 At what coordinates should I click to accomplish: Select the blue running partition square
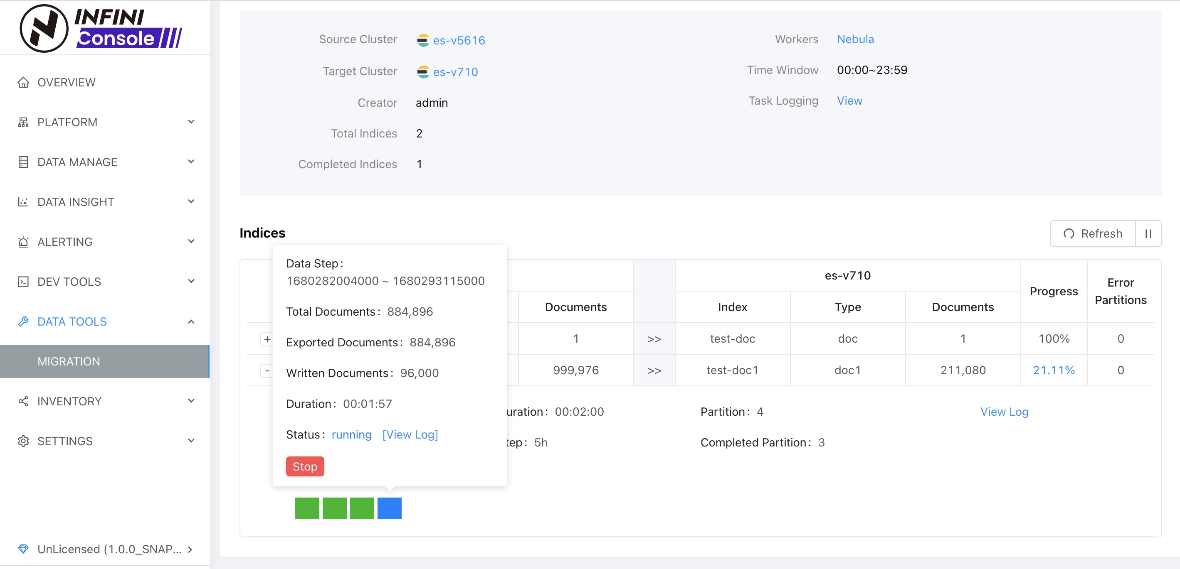[389, 508]
